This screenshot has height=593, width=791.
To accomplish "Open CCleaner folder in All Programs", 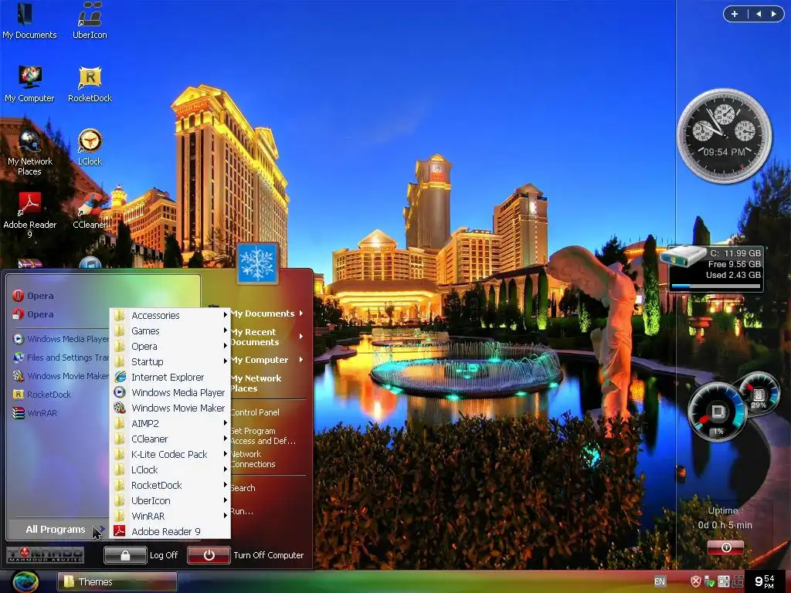I will [170, 439].
